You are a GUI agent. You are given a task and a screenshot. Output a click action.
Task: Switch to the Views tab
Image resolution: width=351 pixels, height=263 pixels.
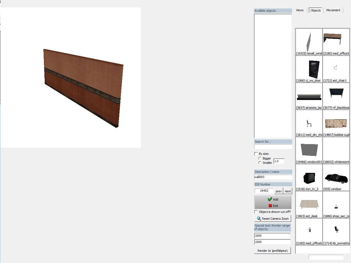pyautogui.click(x=300, y=10)
